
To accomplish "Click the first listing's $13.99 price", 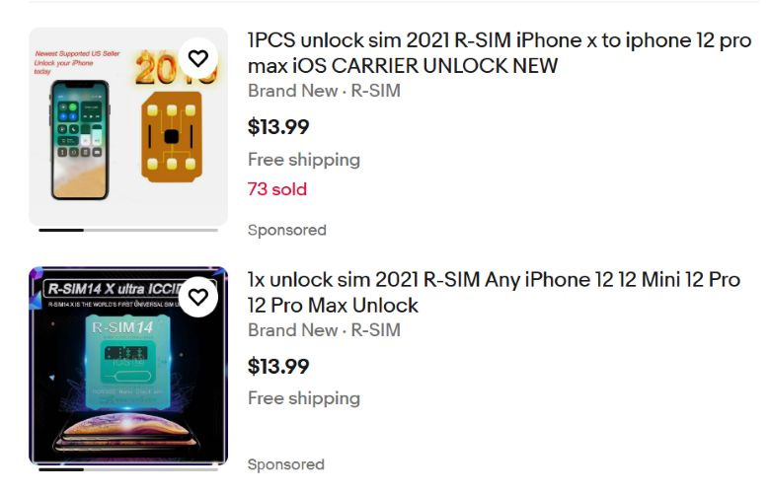I will coord(277,126).
